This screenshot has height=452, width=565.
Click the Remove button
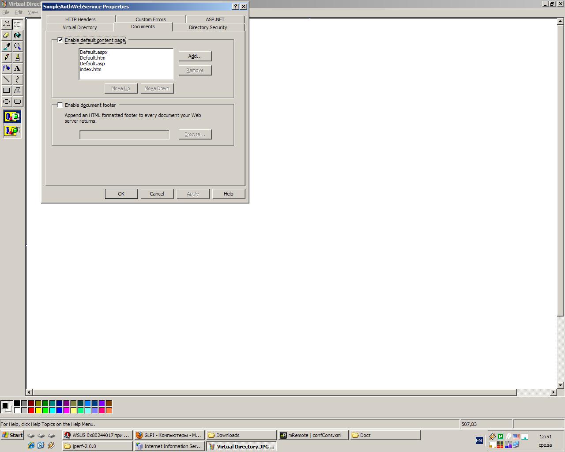pos(195,70)
